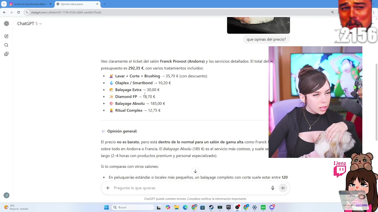The image size is (378, 212).
Task: Open Discord from the taskbar
Action: [272, 207]
